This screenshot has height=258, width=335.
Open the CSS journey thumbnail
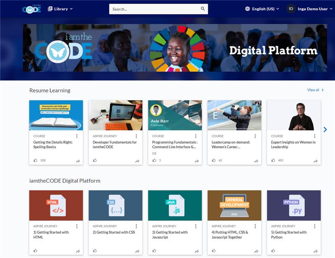(116, 205)
